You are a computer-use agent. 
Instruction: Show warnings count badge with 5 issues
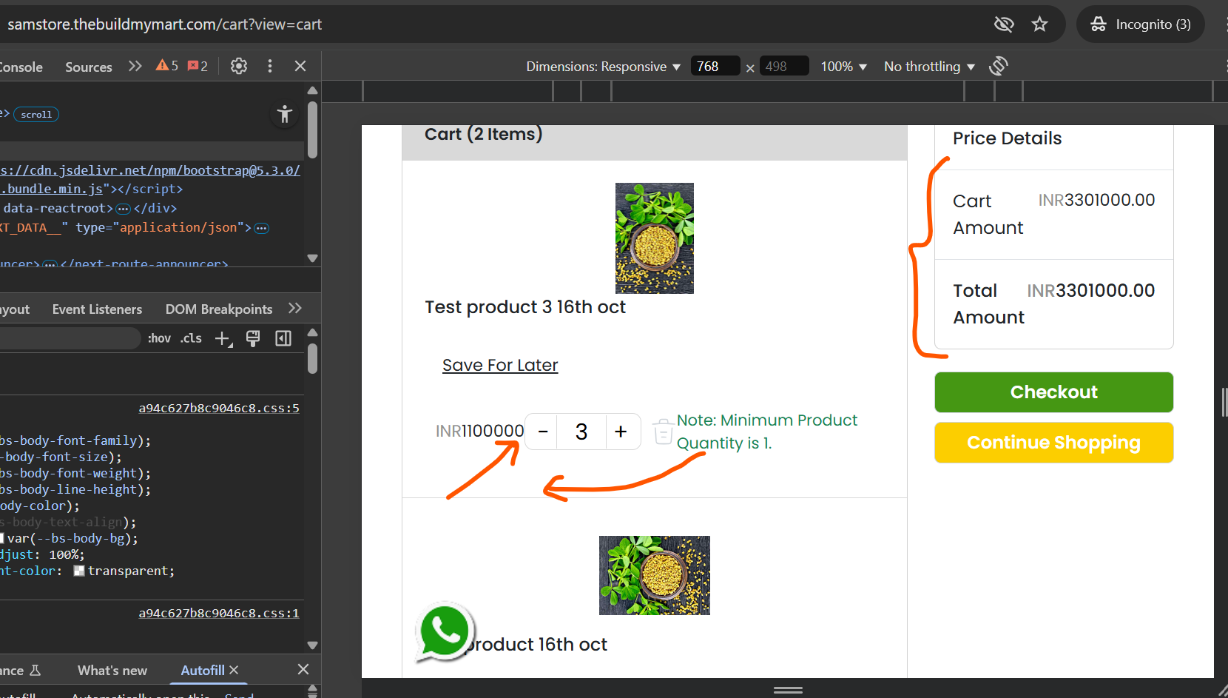pos(167,66)
